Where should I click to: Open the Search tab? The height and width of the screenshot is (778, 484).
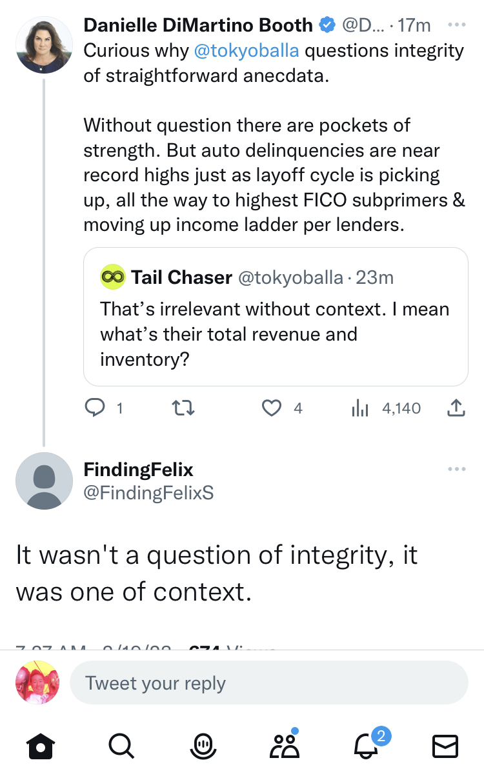click(x=121, y=746)
